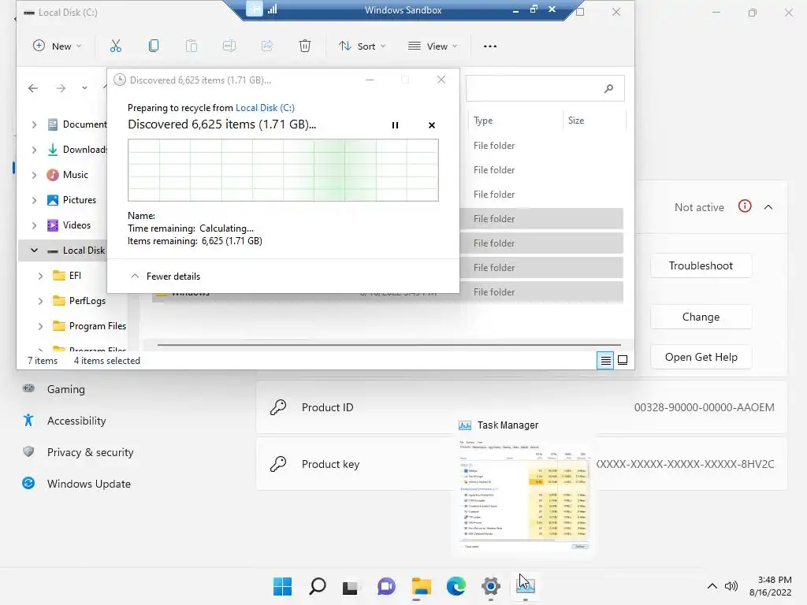The width and height of the screenshot is (807, 605).
Task: Collapse the Local Disk tree node
Action: point(34,251)
